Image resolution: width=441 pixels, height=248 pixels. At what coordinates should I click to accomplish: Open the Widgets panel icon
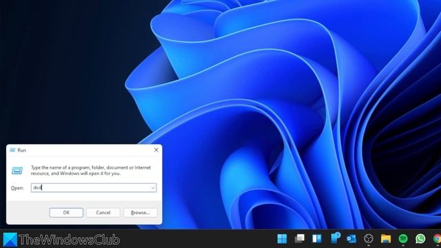click(317, 239)
